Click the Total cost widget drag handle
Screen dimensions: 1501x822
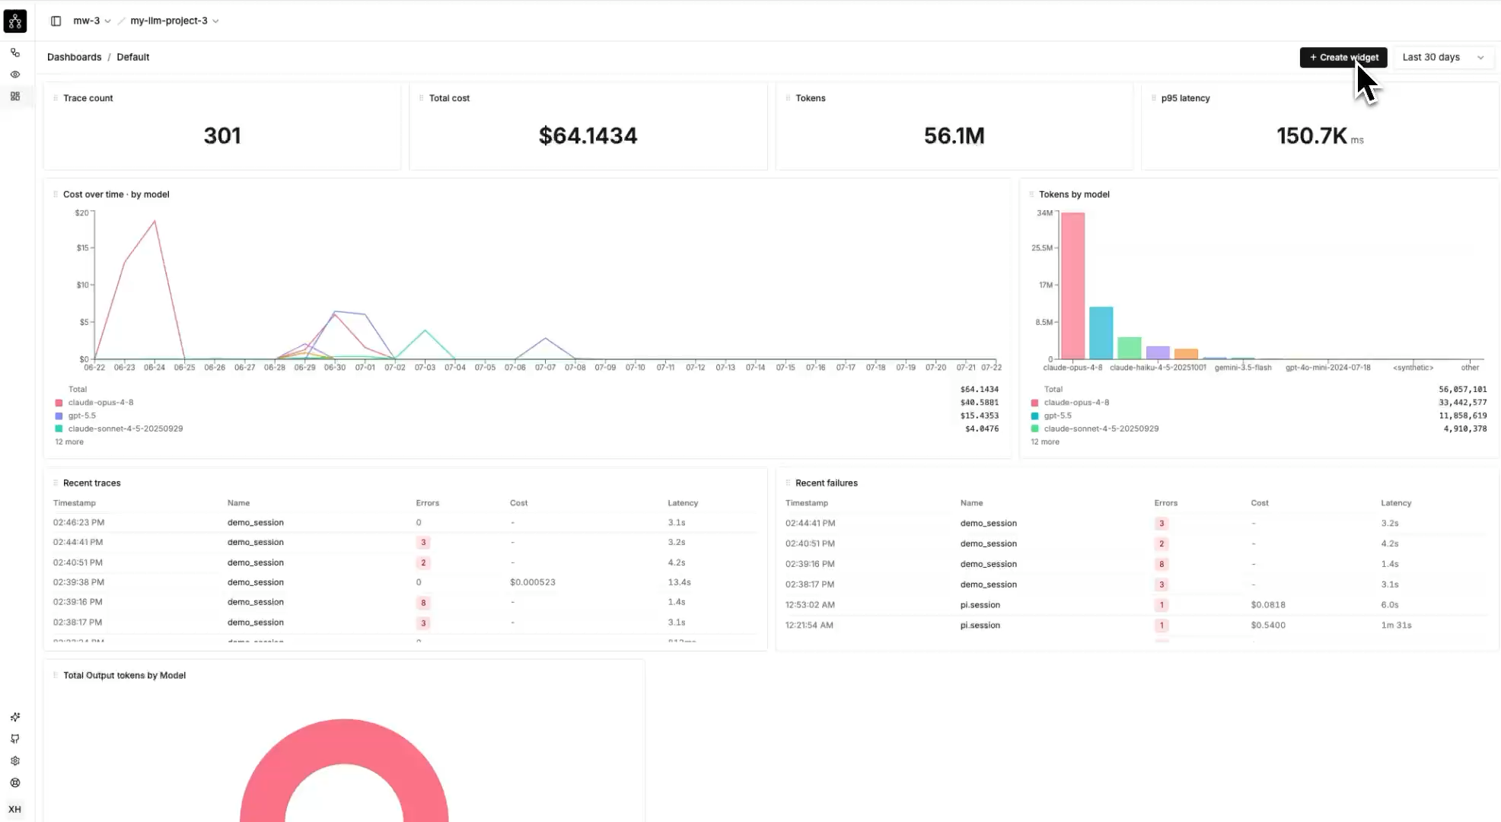[x=421, y=98]
